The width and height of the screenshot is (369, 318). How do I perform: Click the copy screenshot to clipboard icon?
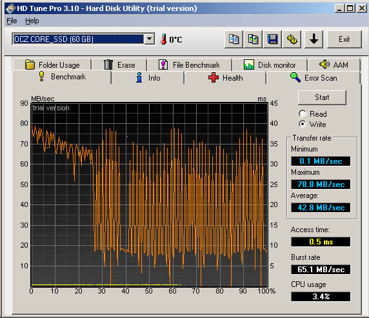coord(253,39)
